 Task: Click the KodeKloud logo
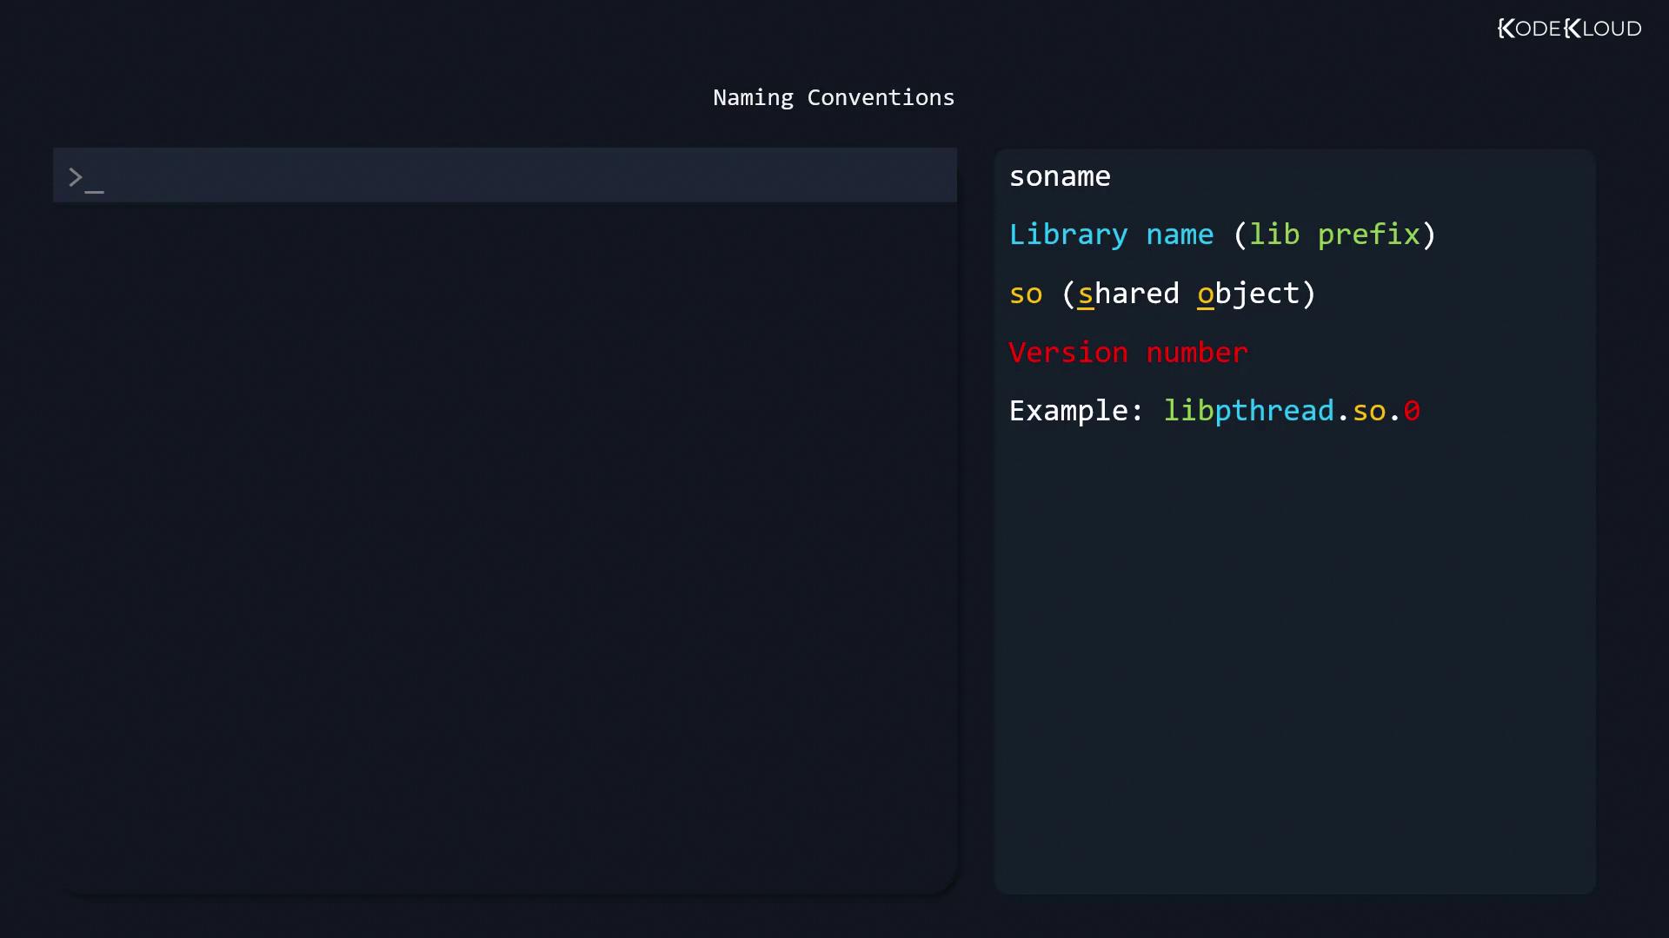tap(1569, 29)
